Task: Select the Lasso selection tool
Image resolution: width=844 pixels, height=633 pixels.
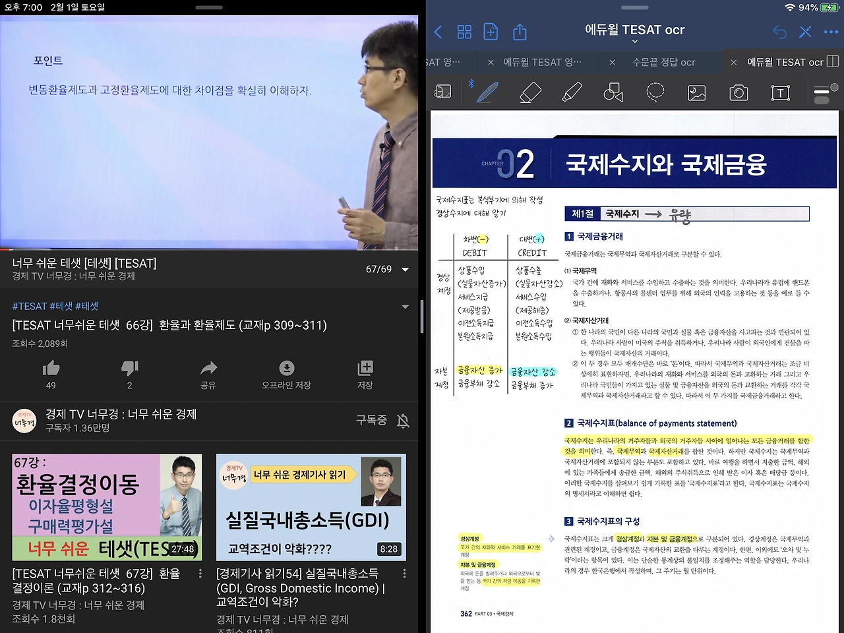Action: [x=655, y=92]
